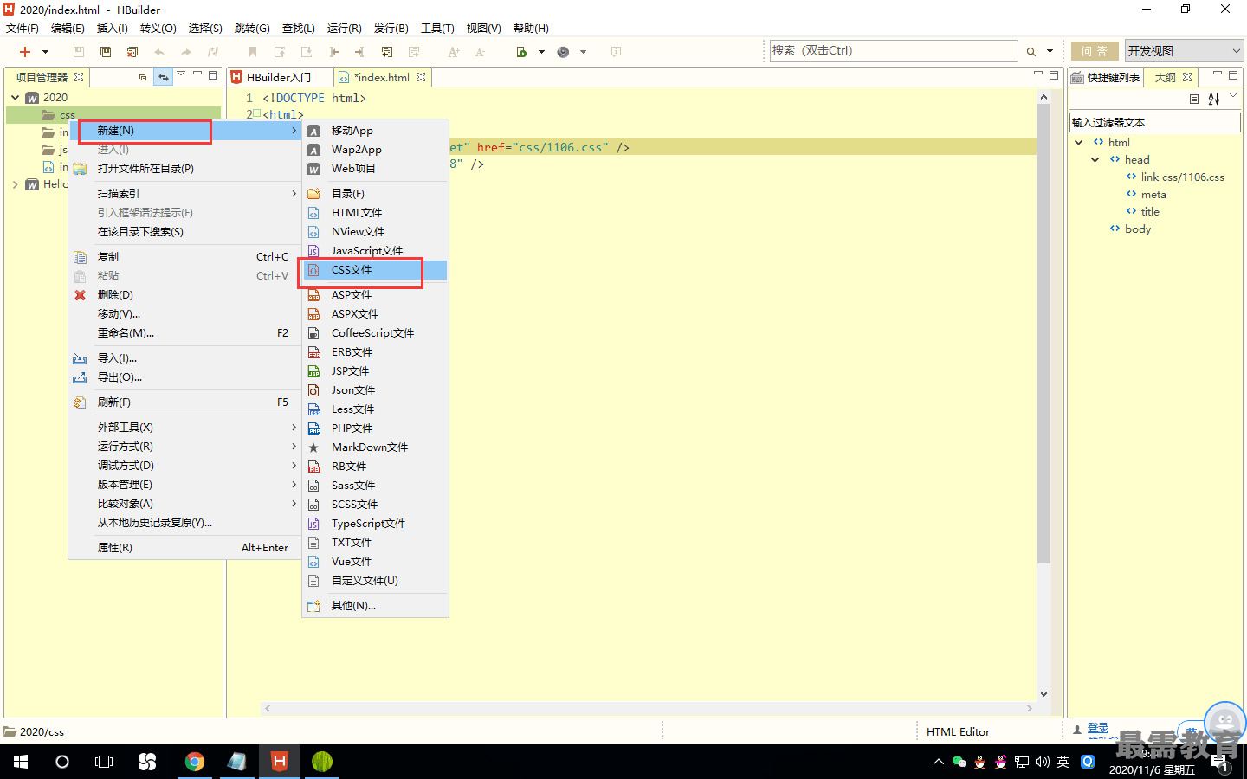This screenshot has width=1247, height=779.
Task: Expand the Hello project tree node
Action: coord(16,184)
